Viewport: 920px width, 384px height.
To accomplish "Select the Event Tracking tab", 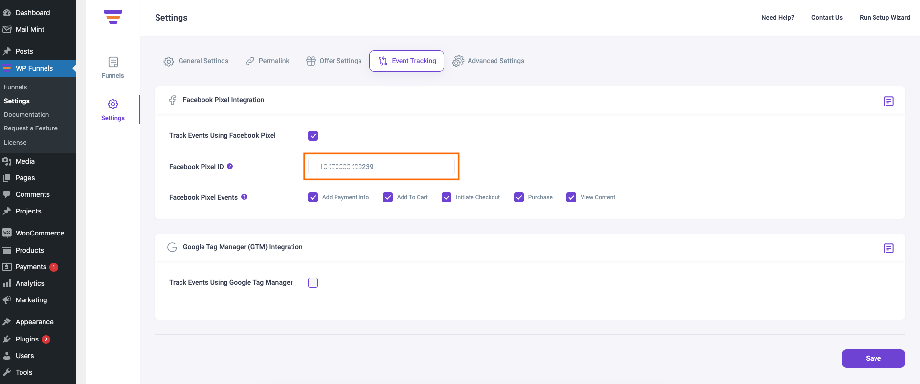I will pos(406,61).
